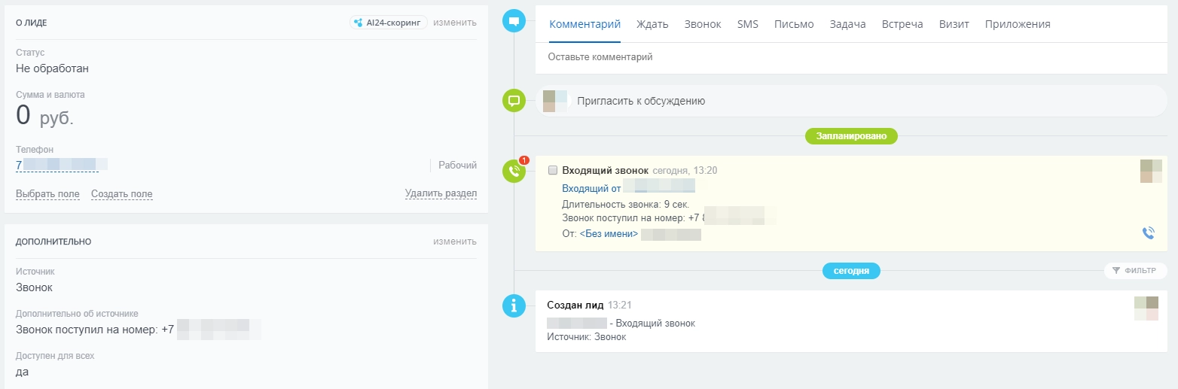Screen dimensions: 1178x389
Task: Open the AI24-скоринг badge
Action: [x=389, y=23]
